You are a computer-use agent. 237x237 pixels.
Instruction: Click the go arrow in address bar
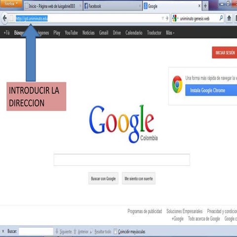tap(167, 18)
